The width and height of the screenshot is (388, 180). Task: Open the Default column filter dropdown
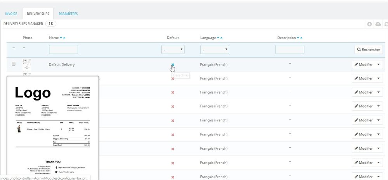[x=173, y=49]
